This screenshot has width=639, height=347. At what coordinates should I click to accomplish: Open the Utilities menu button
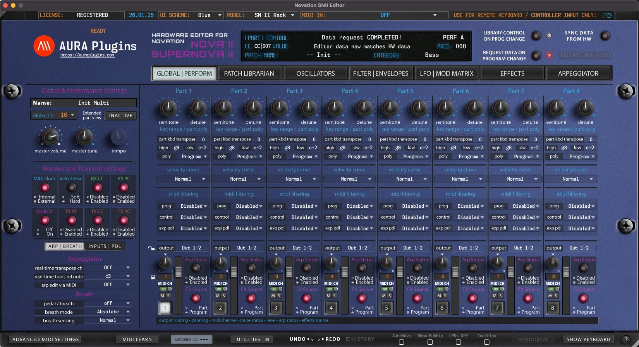[x=253, y=339]
